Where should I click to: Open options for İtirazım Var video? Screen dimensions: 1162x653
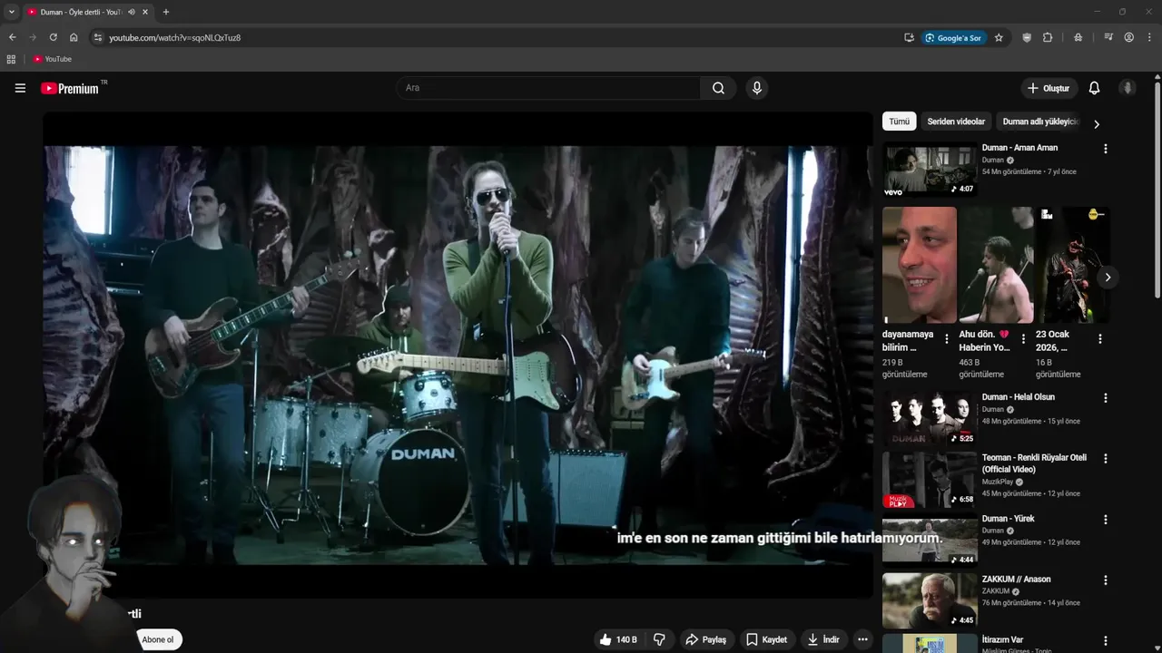click(1105, 640)
